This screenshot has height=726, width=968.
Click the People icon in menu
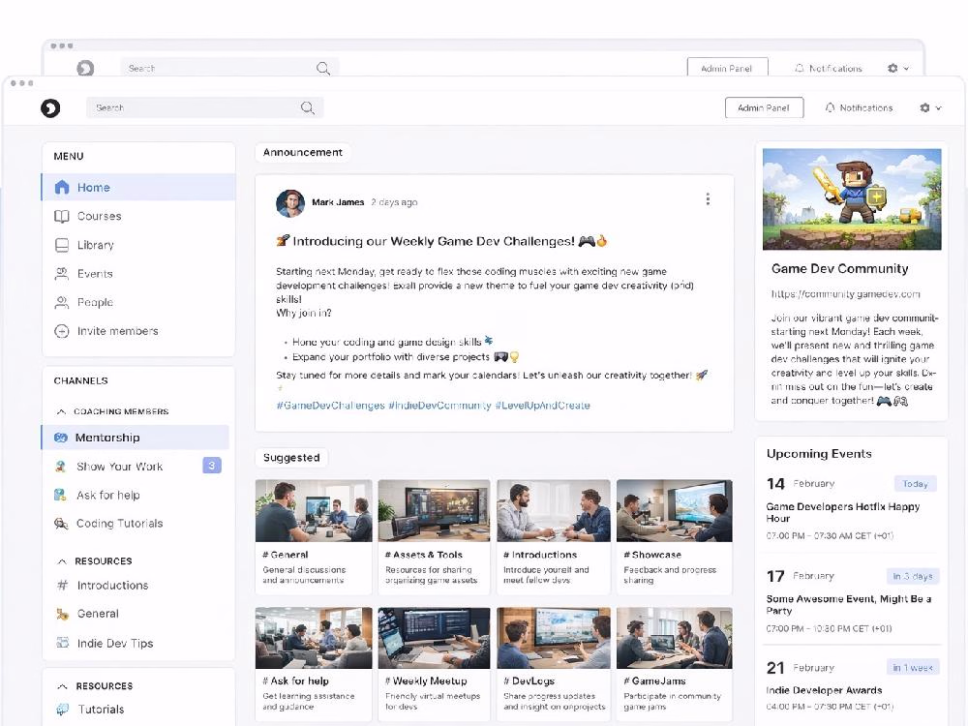pos(62,302)
